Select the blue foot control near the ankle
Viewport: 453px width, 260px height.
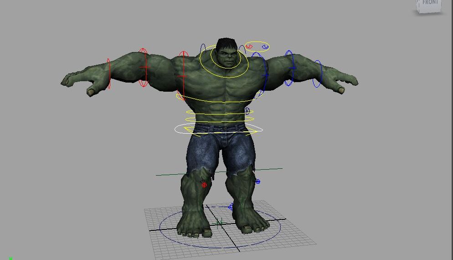tap(231, 207)
